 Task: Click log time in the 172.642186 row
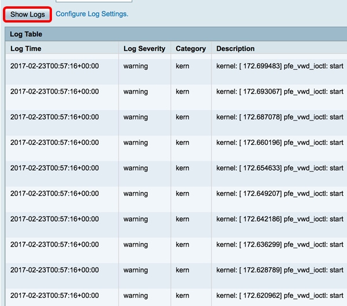tap(54, 219)
